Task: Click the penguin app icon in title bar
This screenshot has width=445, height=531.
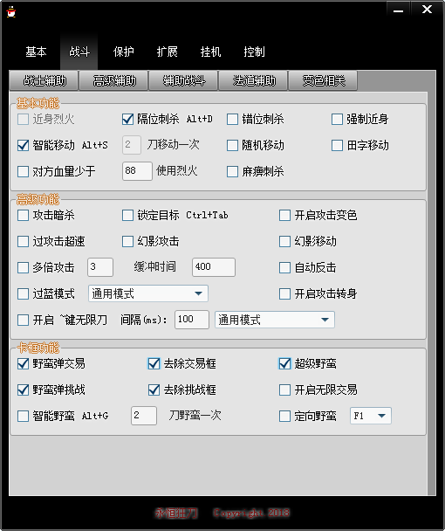Action: [x=11, y=12]
